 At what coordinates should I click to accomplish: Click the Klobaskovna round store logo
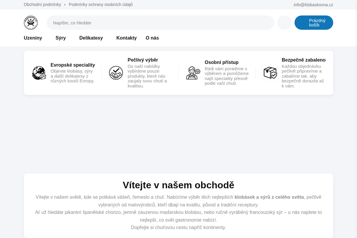31,23
